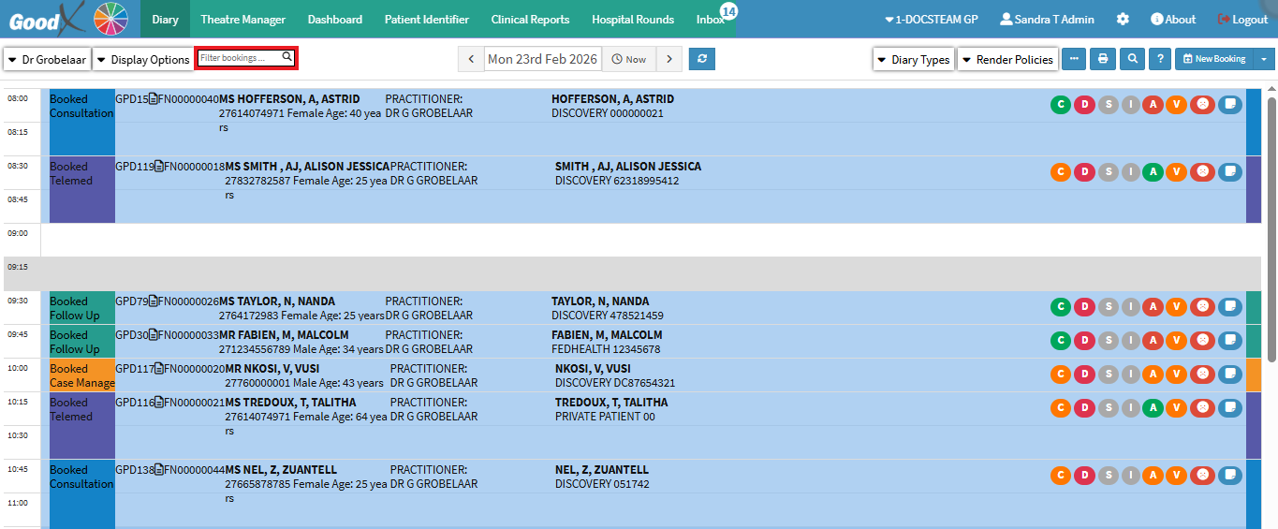Click the orange C icon for Vusi Nkosi
This screenshot has width=1278, height=529.
coord(1061,374)
